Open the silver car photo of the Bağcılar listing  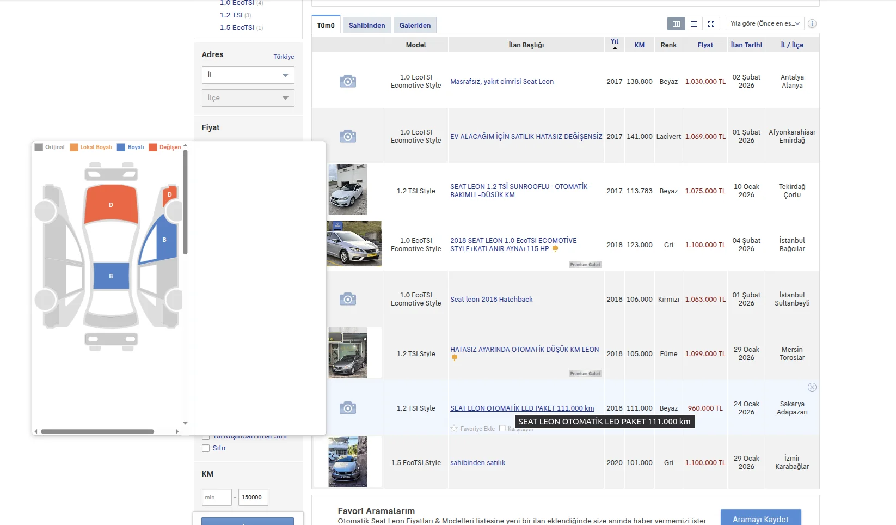point(354,244)
